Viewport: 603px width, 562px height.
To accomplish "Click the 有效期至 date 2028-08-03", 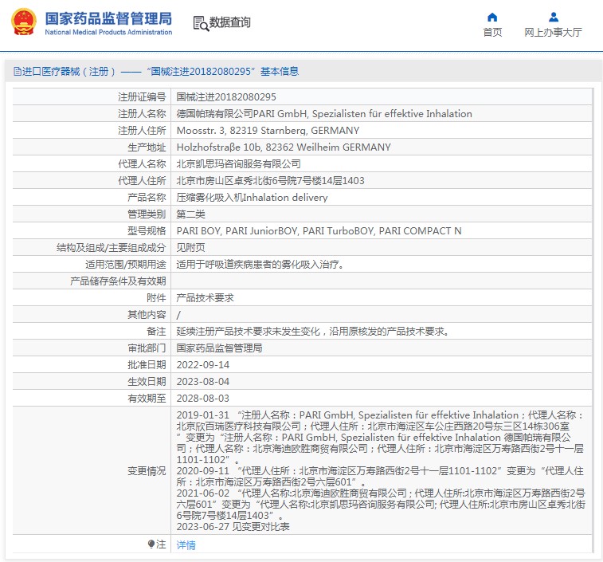I will [x=202, y=399].
